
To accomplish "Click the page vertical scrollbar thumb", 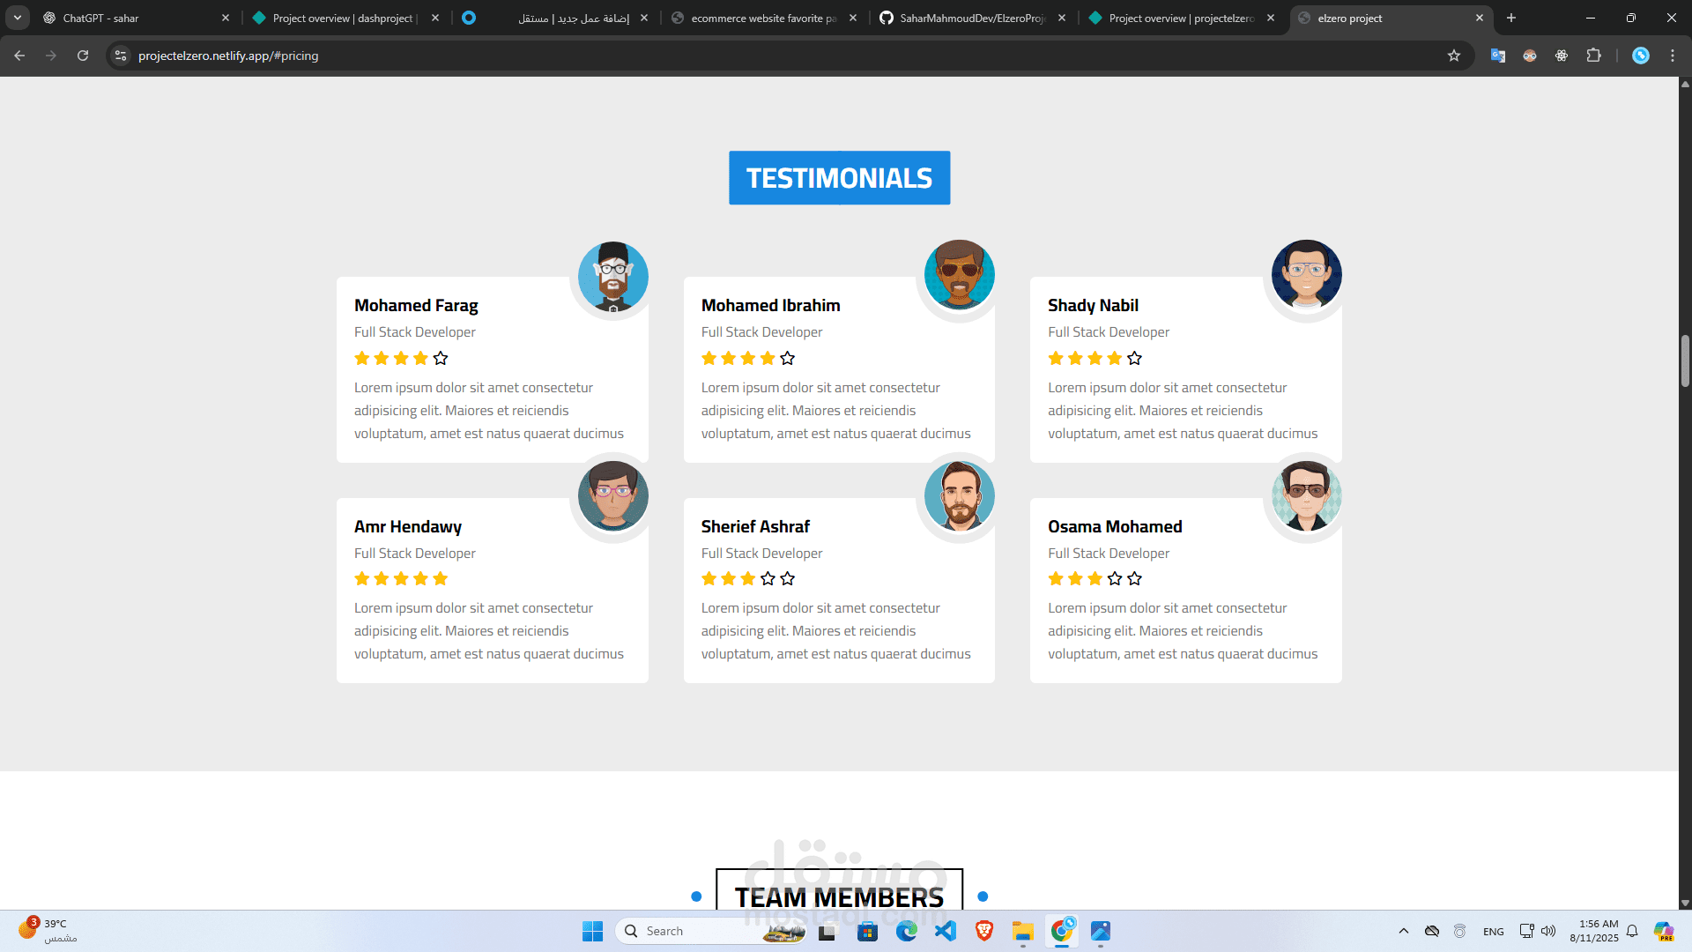I will [x=1685, y=361].
